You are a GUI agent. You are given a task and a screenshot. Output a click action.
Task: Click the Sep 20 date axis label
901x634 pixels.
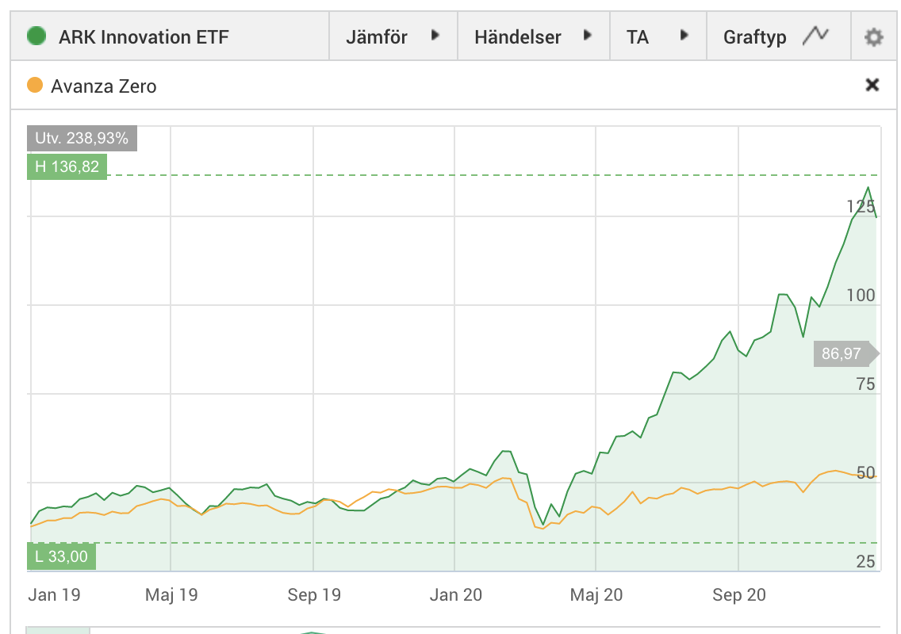tap(738, 594)
